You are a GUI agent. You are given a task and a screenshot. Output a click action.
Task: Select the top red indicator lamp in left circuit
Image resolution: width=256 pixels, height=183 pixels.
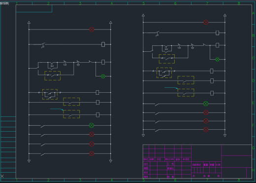pos(92,30)
